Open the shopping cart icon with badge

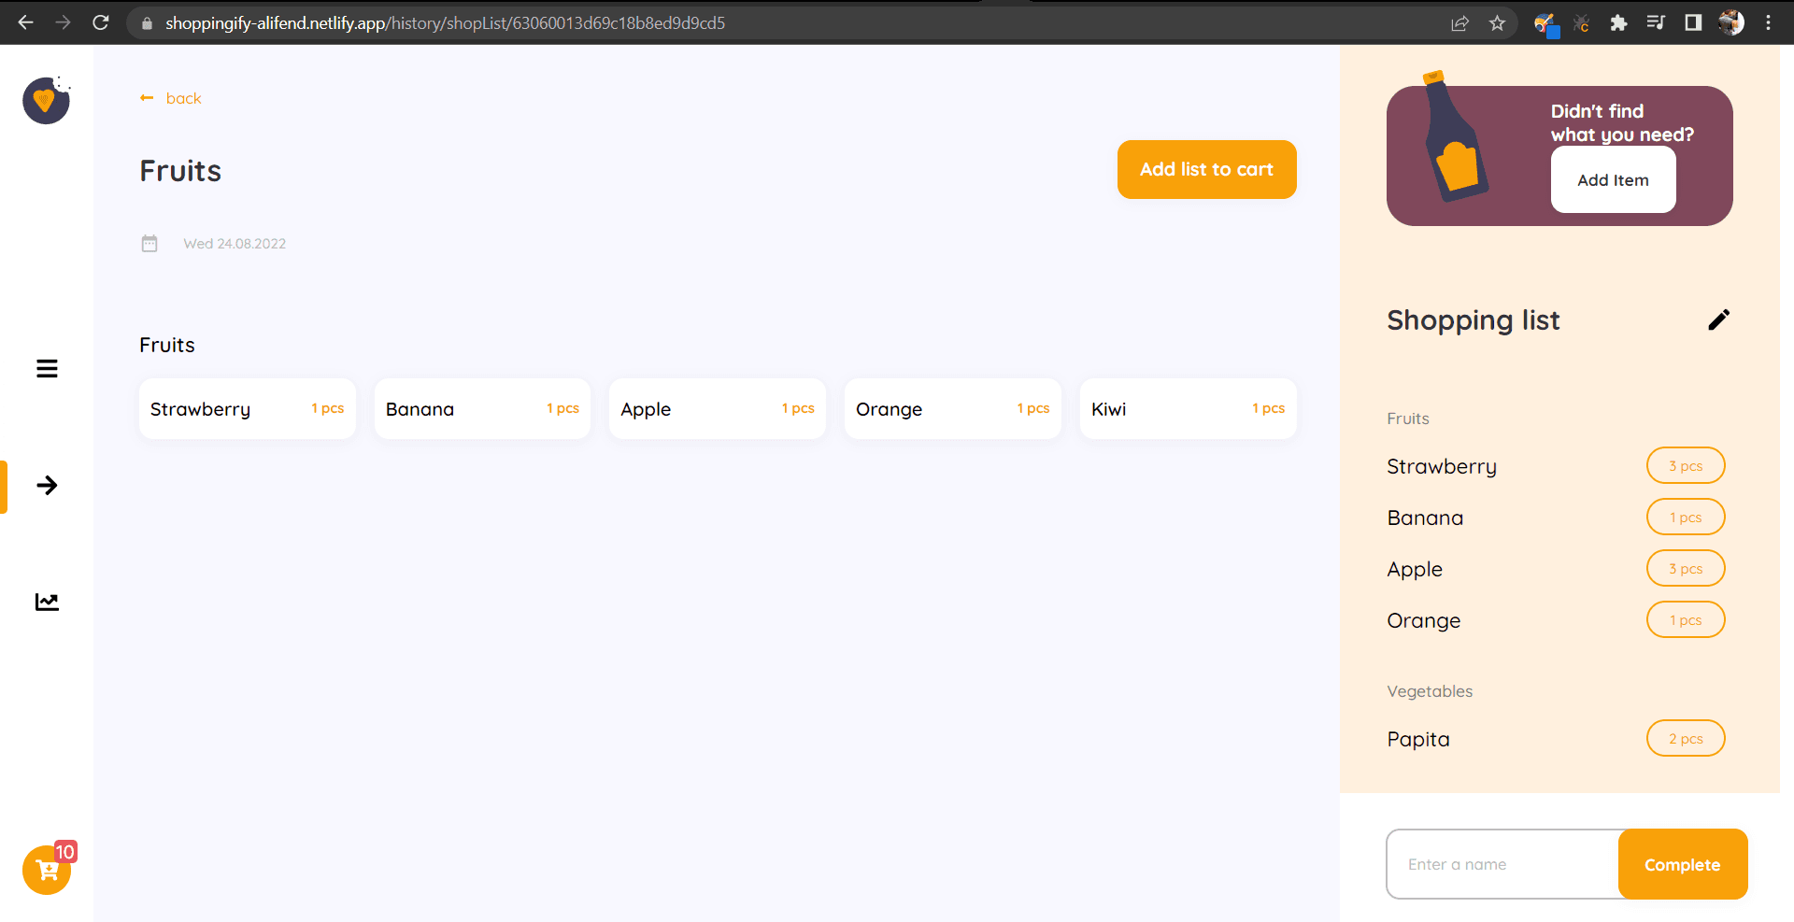point(47,870)
